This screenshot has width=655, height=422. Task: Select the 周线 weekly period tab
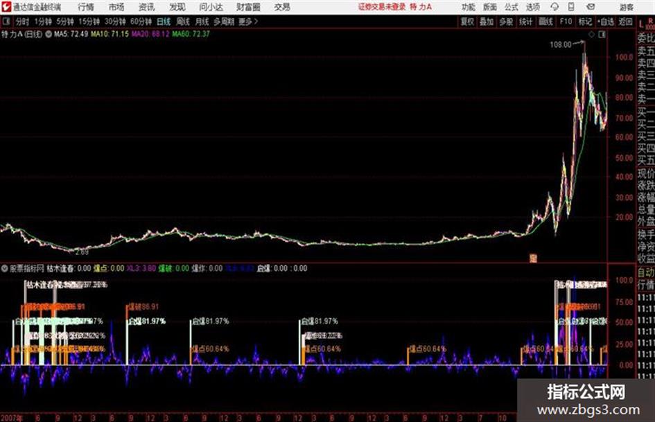[183, 21]
